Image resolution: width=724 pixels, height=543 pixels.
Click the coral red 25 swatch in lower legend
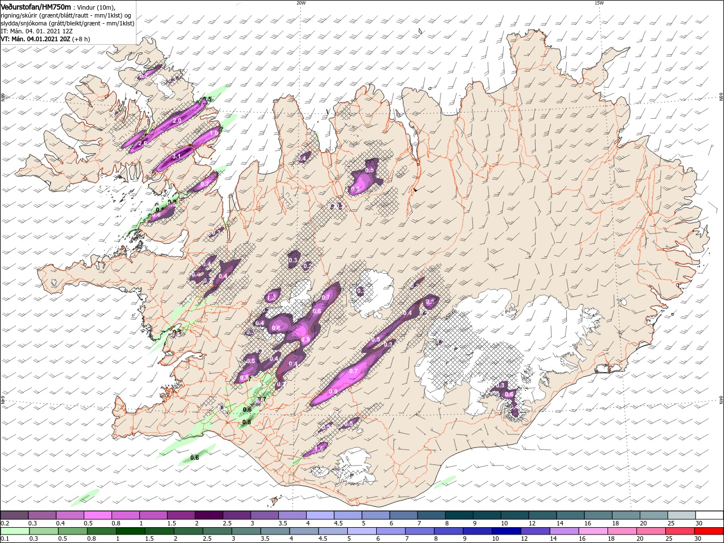click(680, 531)
